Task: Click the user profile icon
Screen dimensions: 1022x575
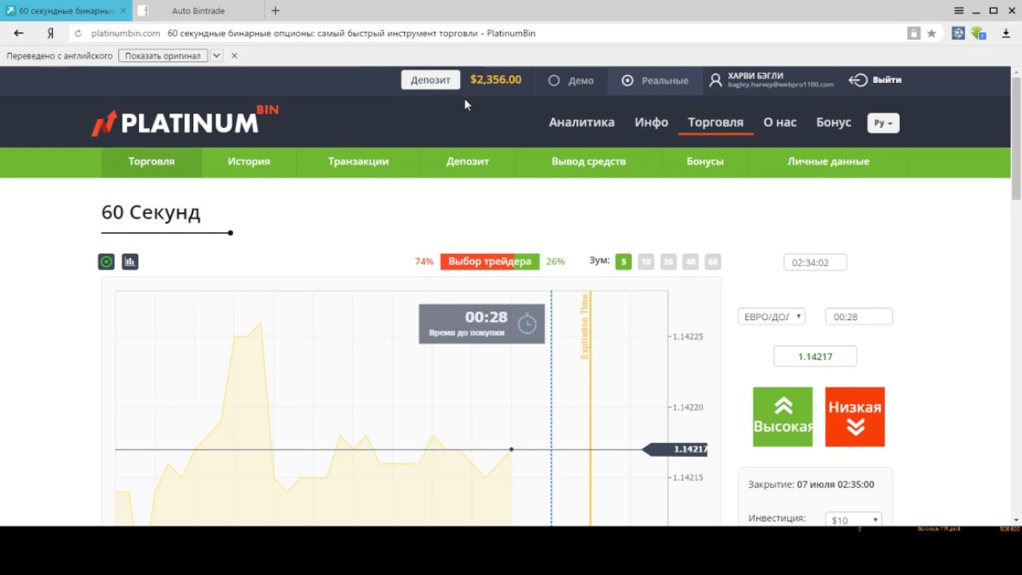Action: (715, 80)
